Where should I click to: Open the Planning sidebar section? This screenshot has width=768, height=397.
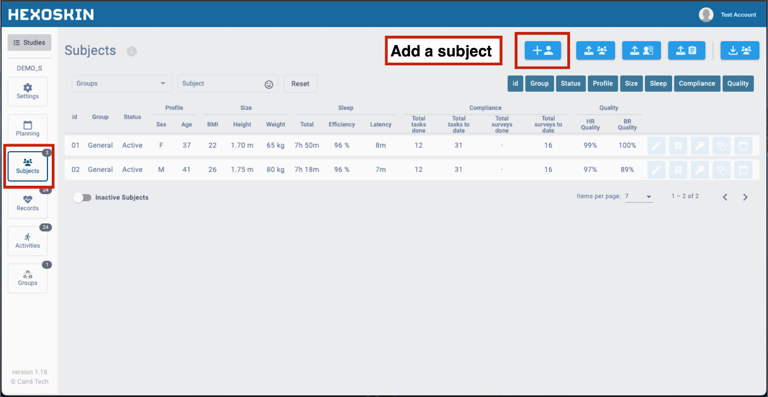click(28, 128)
